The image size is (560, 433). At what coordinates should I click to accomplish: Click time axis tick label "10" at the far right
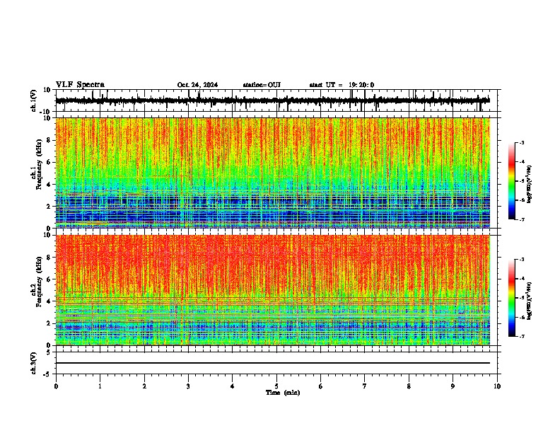[x=497, y=386]
